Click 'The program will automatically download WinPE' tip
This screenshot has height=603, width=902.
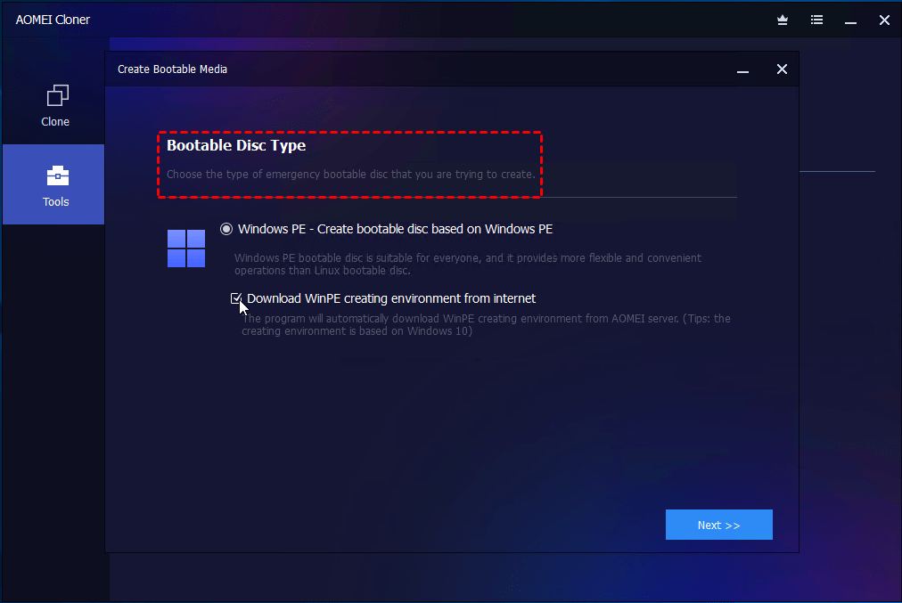(486, 325)
